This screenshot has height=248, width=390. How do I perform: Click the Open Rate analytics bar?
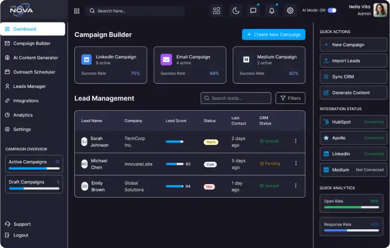(351, 207)
